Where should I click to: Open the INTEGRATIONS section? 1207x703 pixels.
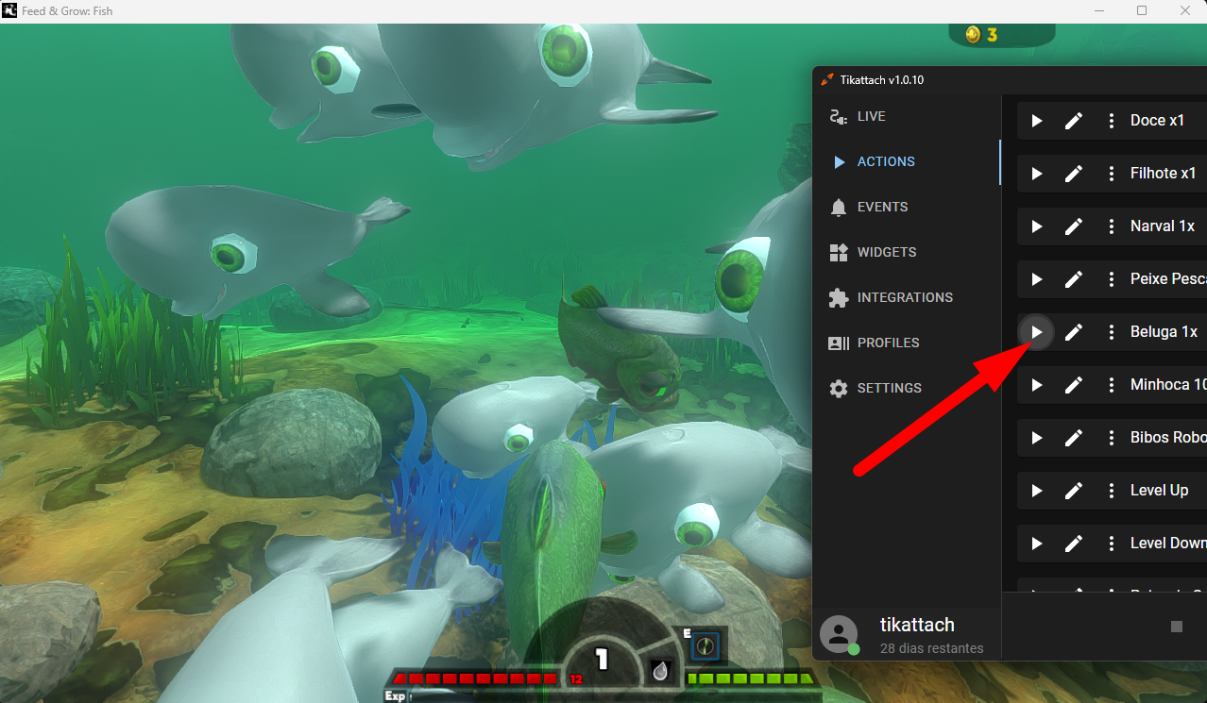click(x=907, y=298)
